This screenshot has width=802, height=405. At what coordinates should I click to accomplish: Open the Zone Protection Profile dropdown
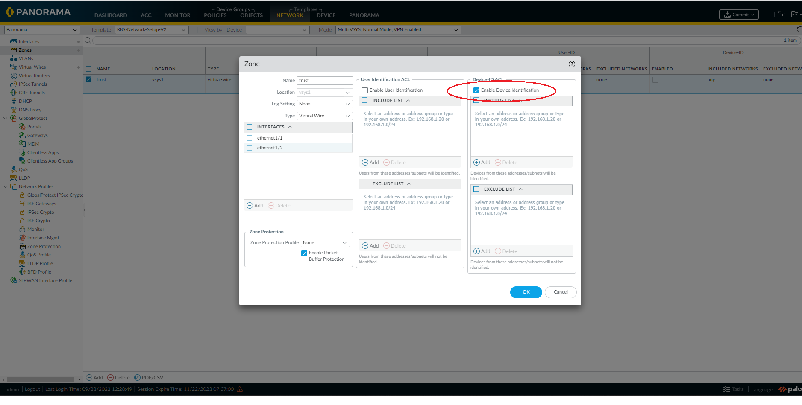325,243
